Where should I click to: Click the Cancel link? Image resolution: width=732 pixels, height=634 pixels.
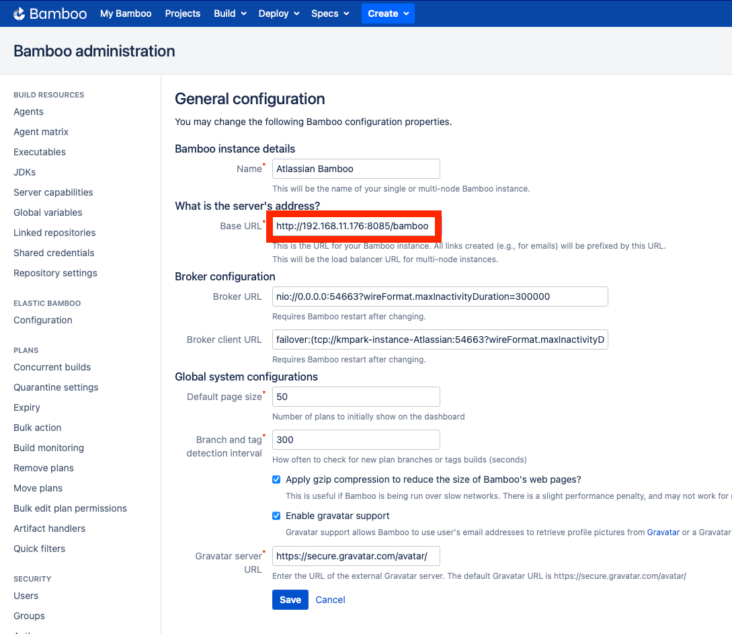(x=330, y=600)
